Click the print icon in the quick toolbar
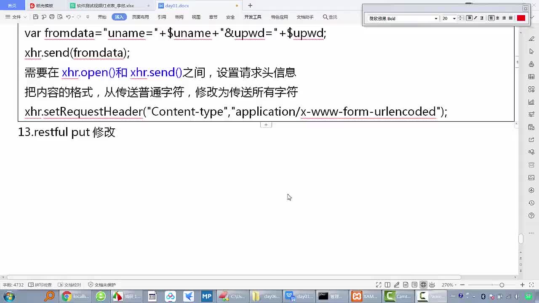Viewport: 539px width, 303px height. tap(52, 17)
